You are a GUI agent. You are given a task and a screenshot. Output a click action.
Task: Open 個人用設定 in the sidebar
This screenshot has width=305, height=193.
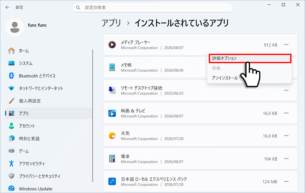click(49, 101)
